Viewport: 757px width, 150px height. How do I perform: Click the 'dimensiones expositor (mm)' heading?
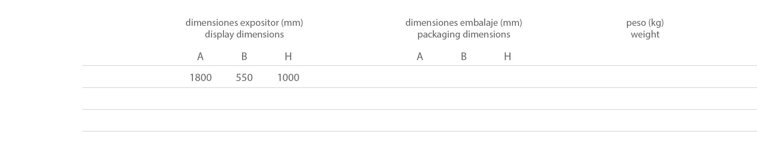[x=244, y=23]
